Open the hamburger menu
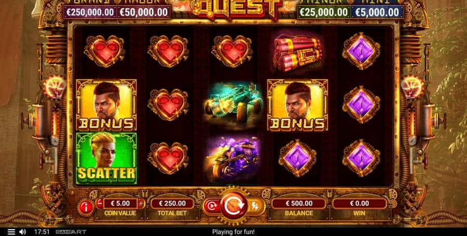Image resolution: width=467 pixels, height=236 pixels. 11,232
